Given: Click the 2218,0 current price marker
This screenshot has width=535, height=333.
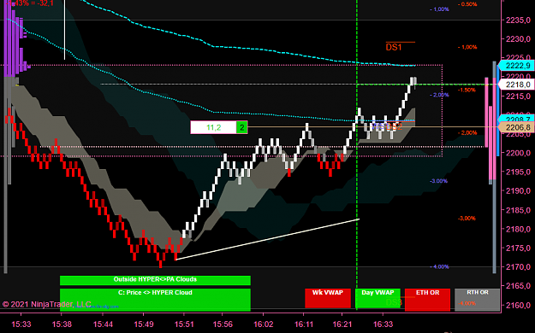Looking at the screenshot, I should [516, 84].
